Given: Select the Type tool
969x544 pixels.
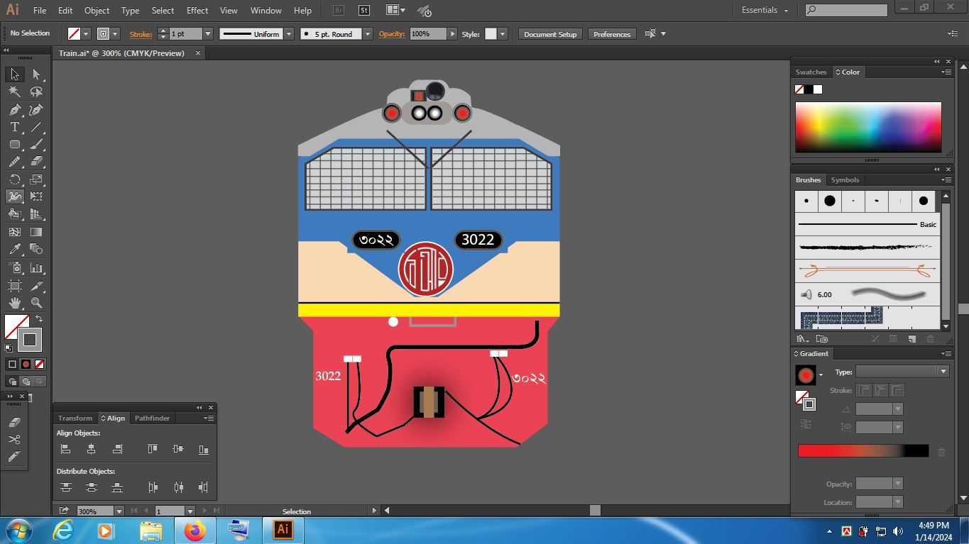Looking at the screenshot, I should (14, 127).
